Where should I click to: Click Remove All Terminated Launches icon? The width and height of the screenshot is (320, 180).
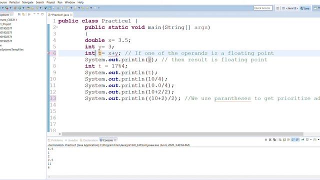(x=274, y=140)
